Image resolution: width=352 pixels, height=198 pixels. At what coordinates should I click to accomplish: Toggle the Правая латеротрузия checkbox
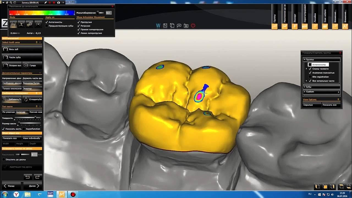(x=78, y=29)
